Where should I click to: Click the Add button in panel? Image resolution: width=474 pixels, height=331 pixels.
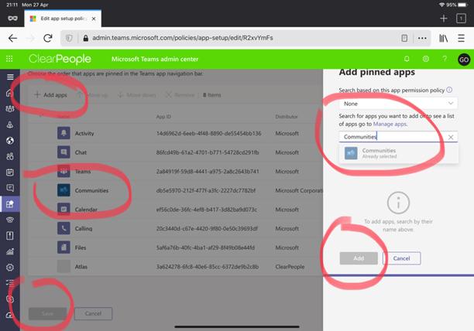point(359,258)
